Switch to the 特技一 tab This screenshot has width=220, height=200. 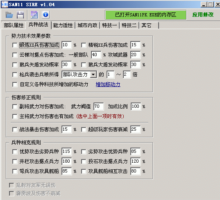click(109, 25)
